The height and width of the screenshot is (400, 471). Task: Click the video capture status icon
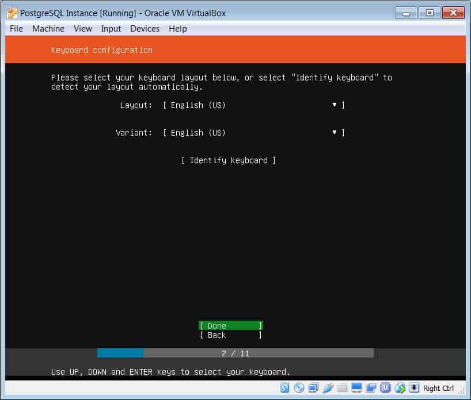371,388
